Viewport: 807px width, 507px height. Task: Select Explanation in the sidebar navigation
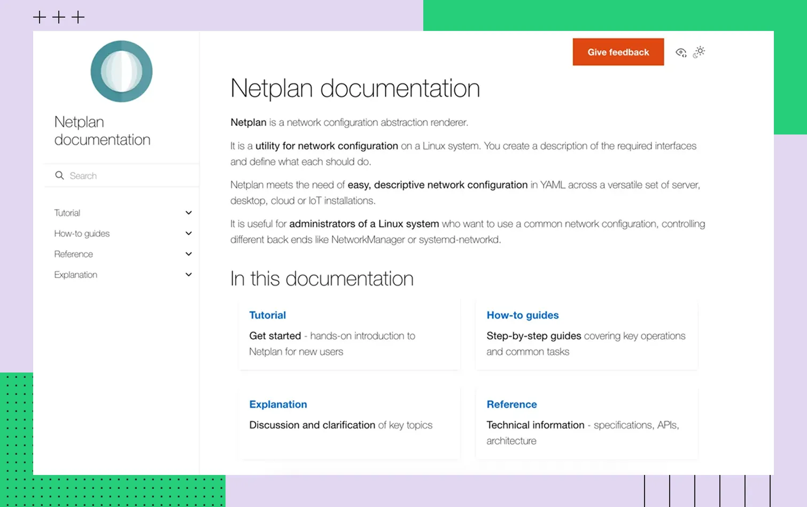pyautogui.click(x=75, y=274)
